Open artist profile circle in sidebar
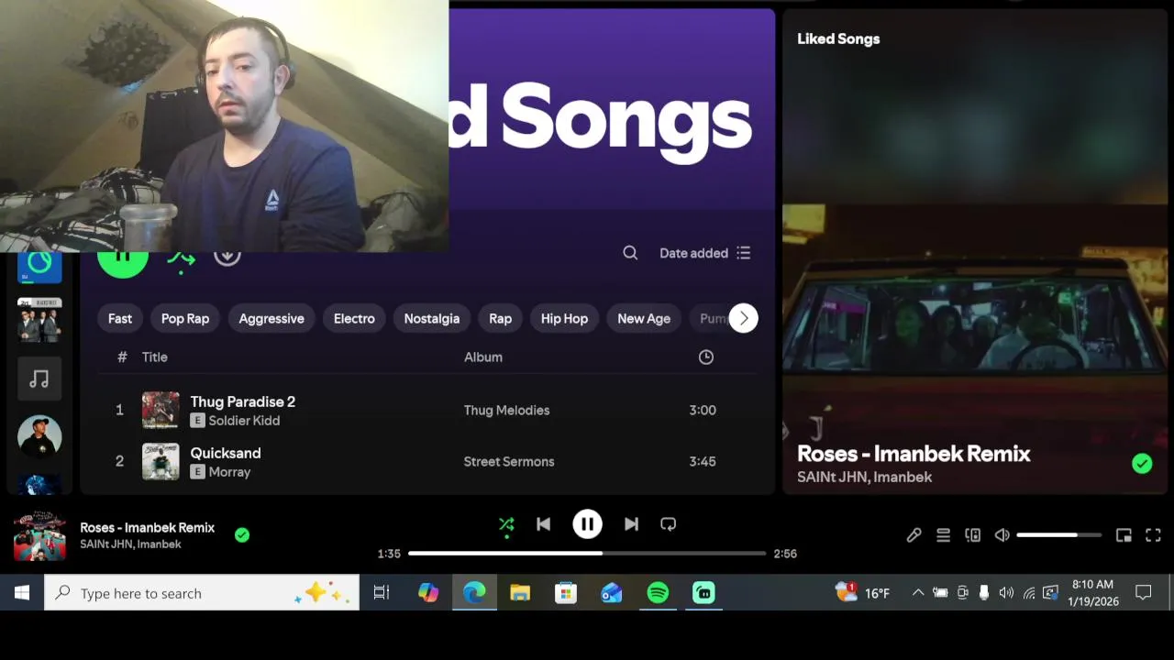The image size is (1174, 660). [39, 437]
